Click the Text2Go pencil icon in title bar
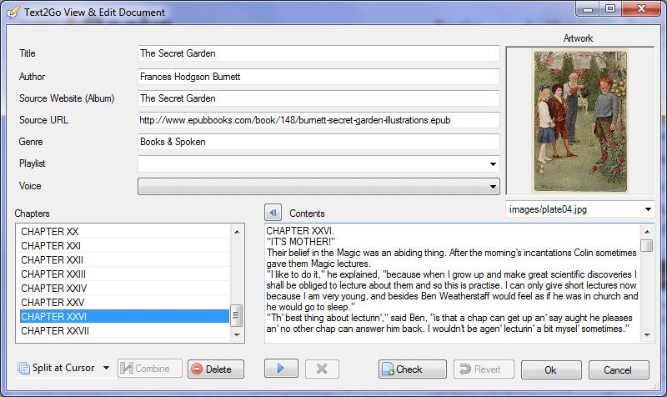The height and width of the screenshot is (397, 667). point(13,12)
